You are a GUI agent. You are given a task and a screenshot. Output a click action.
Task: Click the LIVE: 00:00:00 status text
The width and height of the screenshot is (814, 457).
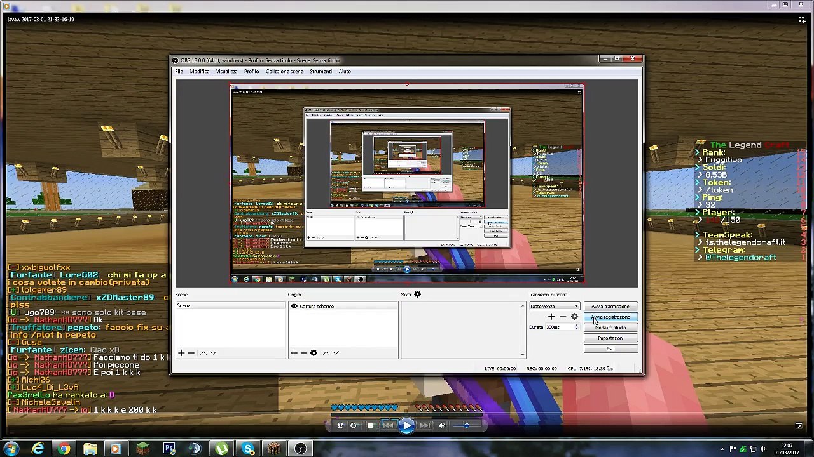pos(500,369)
